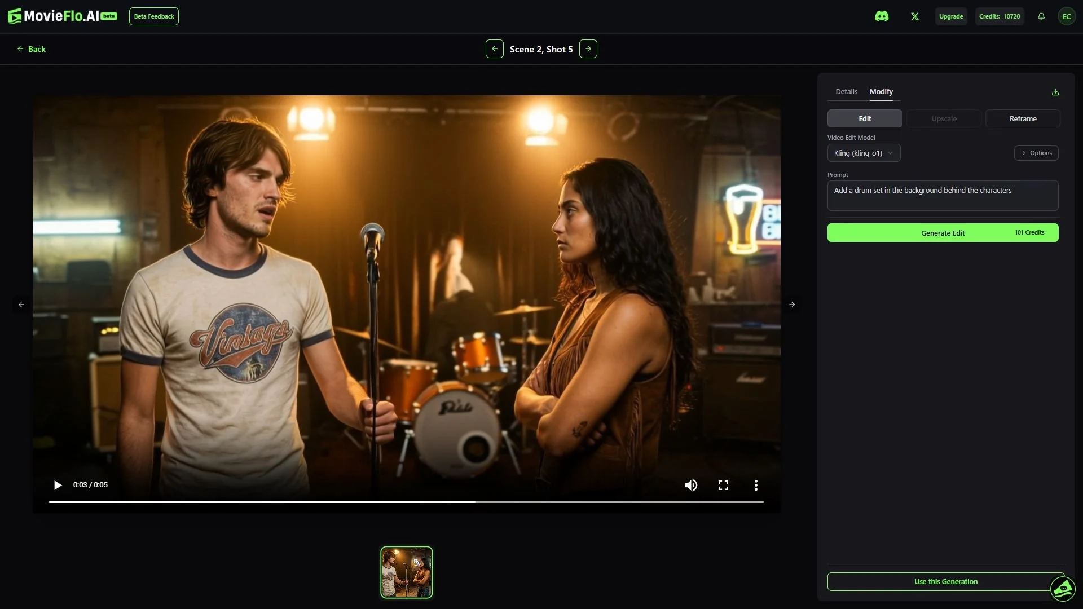Switch editing mode to Reframe
Viewport: 1083px width, 609px height.
click(x=1023, y=118)
